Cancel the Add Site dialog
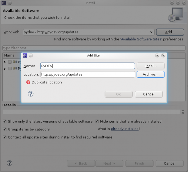This screenshot has height=172, width=188. [x=149, y=94]
